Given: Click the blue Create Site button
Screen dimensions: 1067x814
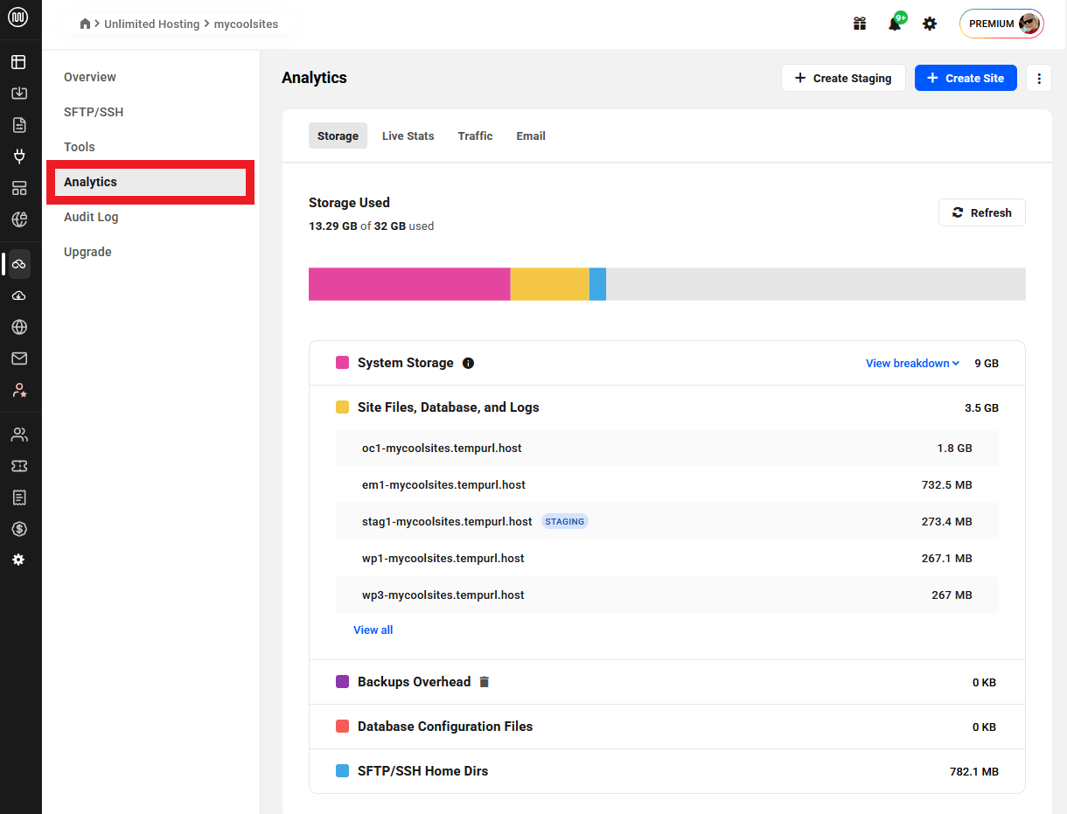Looking at the screenshot, I should [966, 78].
